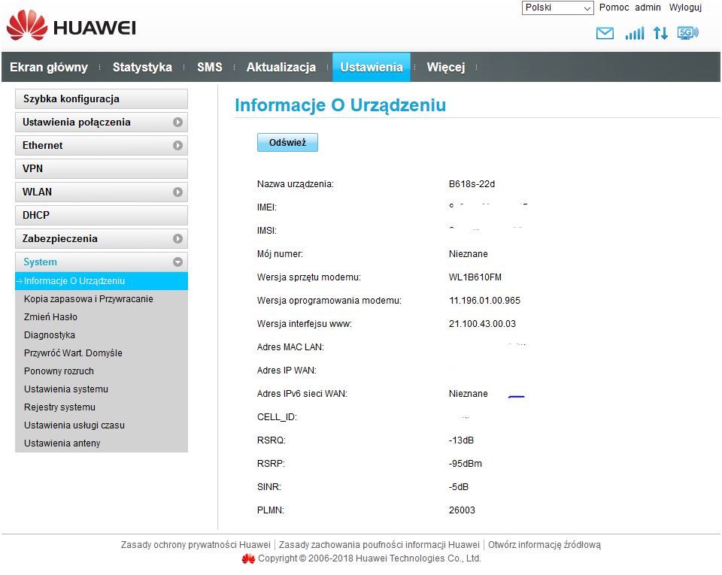Expand the Ethernet section
Image resolution: width=722 pixels, height=575 pixels.
click(178, 145)
